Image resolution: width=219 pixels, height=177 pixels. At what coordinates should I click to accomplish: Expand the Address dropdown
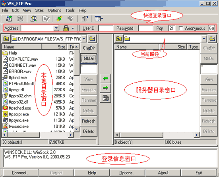[56, 28]
